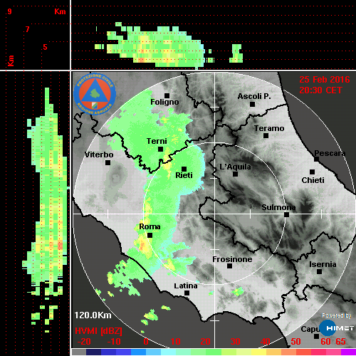The height and width of the screenshot is (356, 356).
Task: Click the 10 dBZ scale value
Action: click(176, 342)
